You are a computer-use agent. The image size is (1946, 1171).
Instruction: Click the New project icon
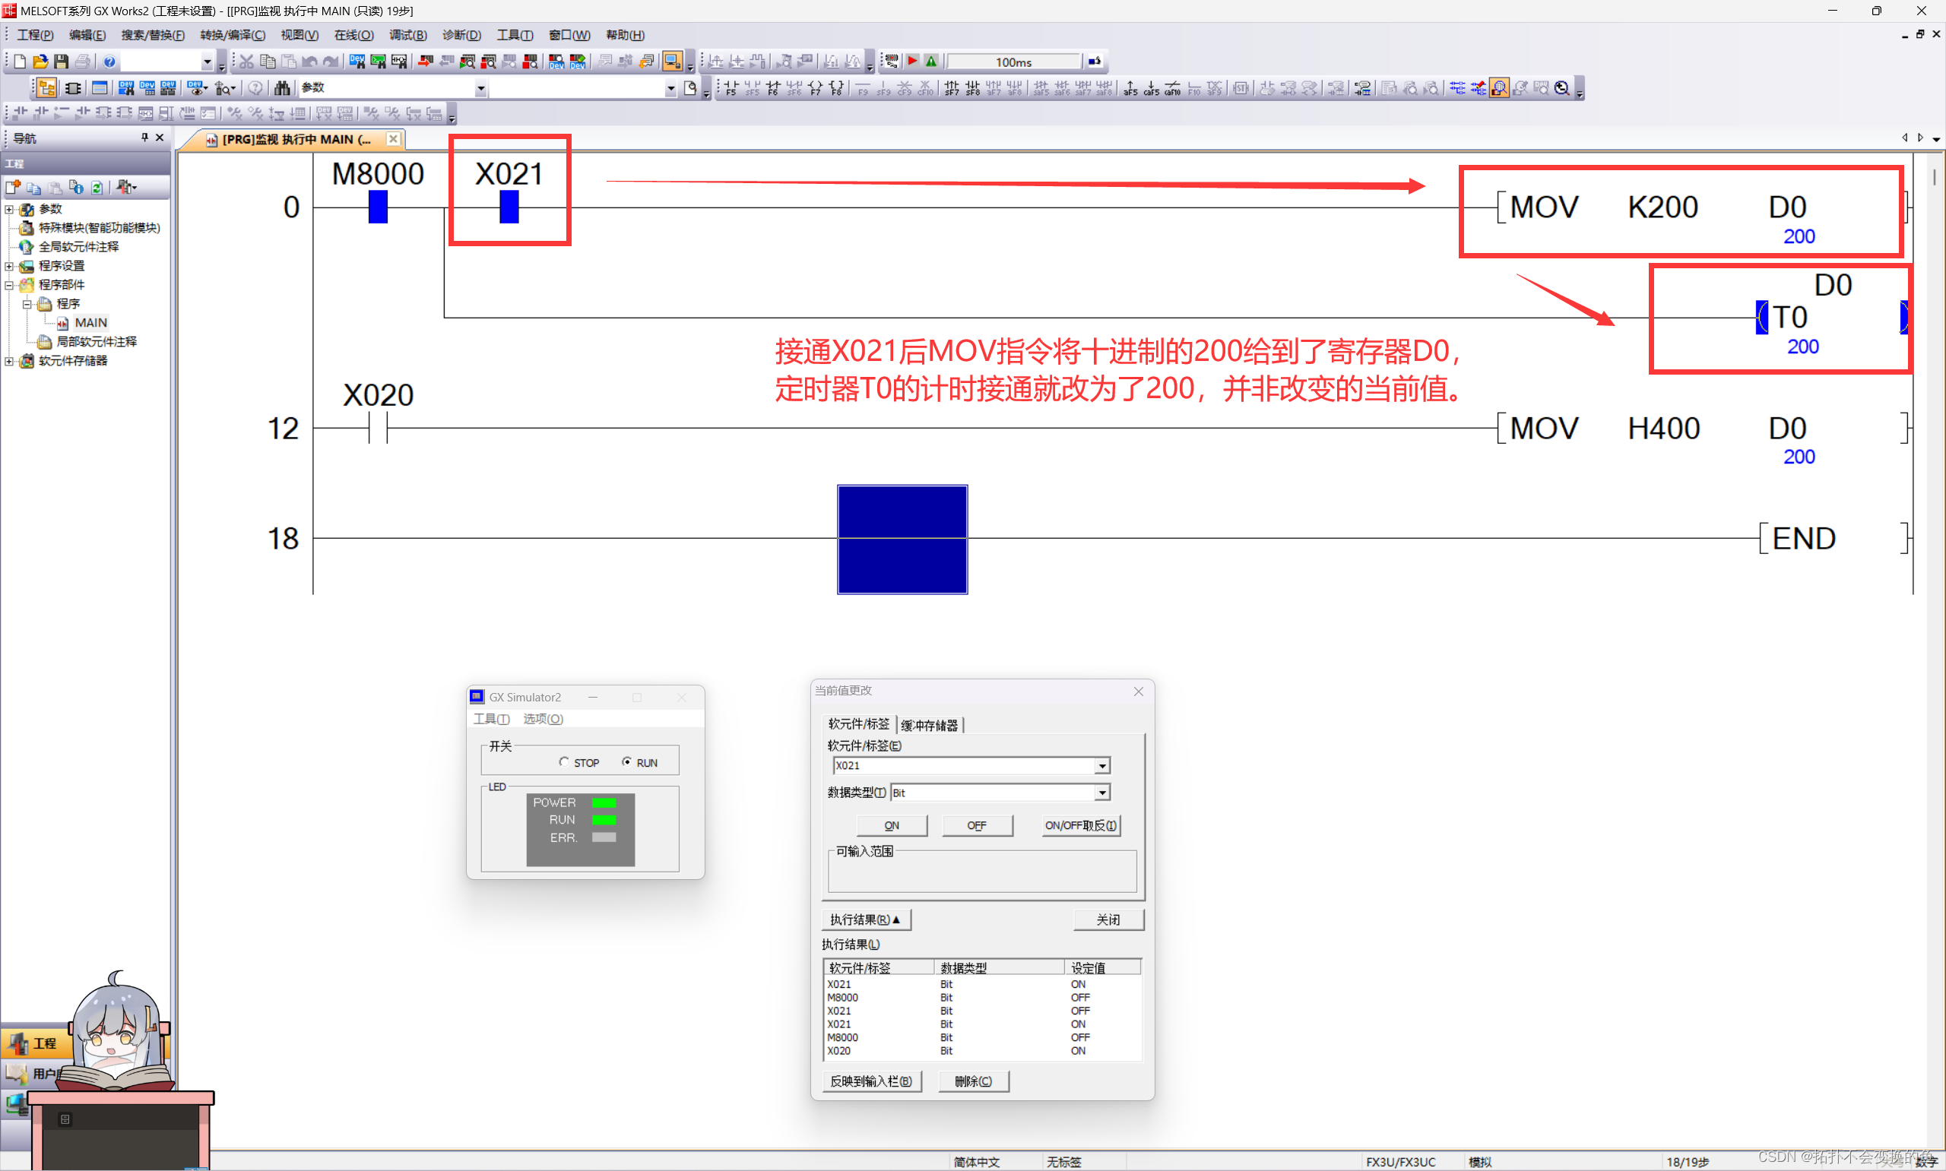click(x=20, y=62)
